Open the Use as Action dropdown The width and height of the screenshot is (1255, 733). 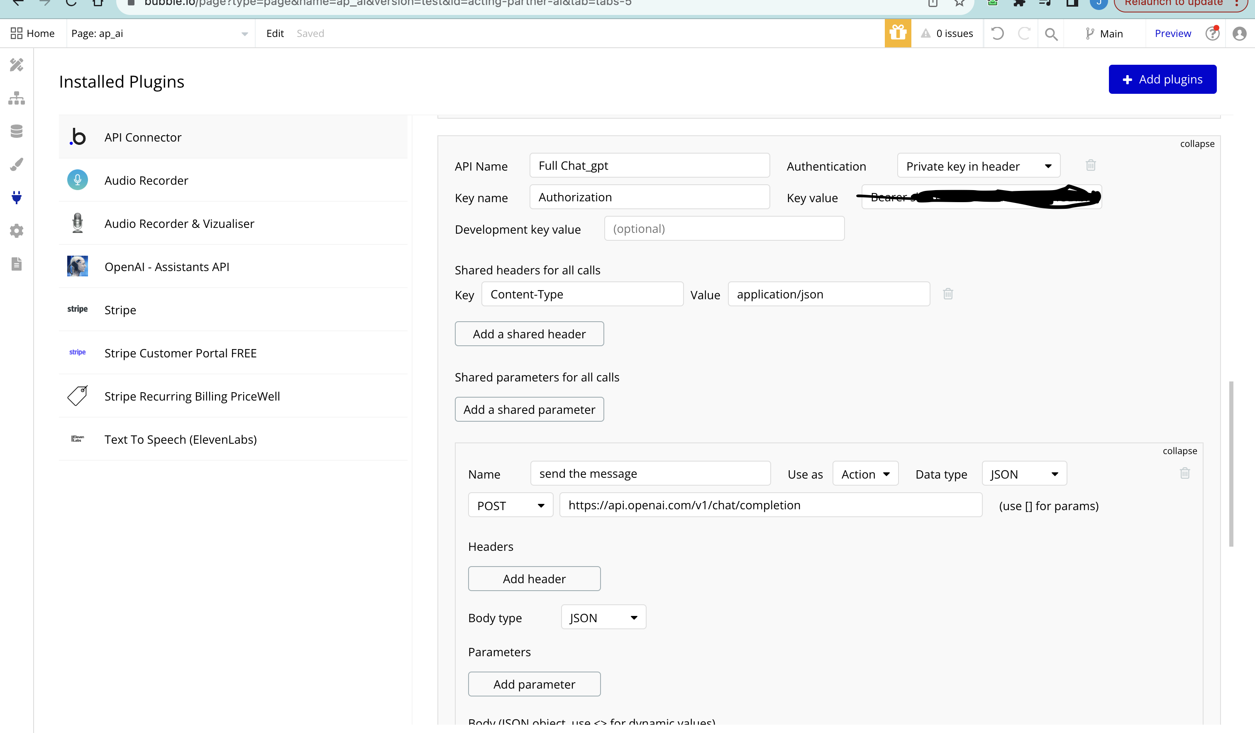[x=865, y=474]
